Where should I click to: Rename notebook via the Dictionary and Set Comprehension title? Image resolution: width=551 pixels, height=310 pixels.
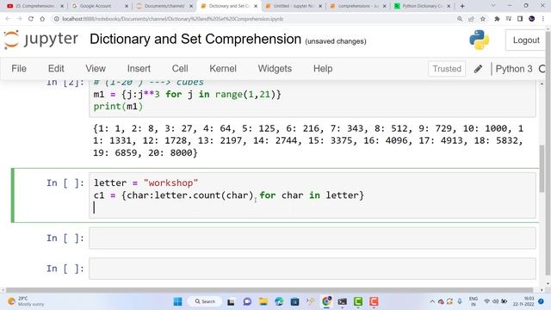click(195, 39)
